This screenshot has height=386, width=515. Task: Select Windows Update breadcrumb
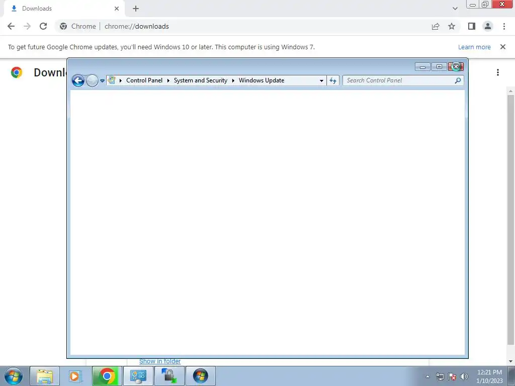(x=262, y=80)
